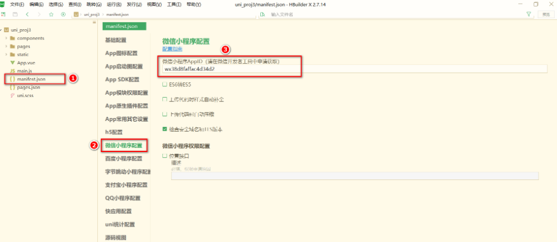The image size is (557, 242).
Task: Collapse the uni_proj3 project tree
Action: click(x=1, y=30)
